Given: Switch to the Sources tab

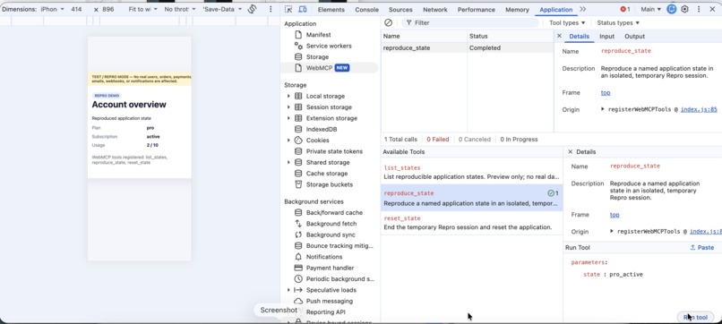Looking at the screenshot, I should [400, 10].
